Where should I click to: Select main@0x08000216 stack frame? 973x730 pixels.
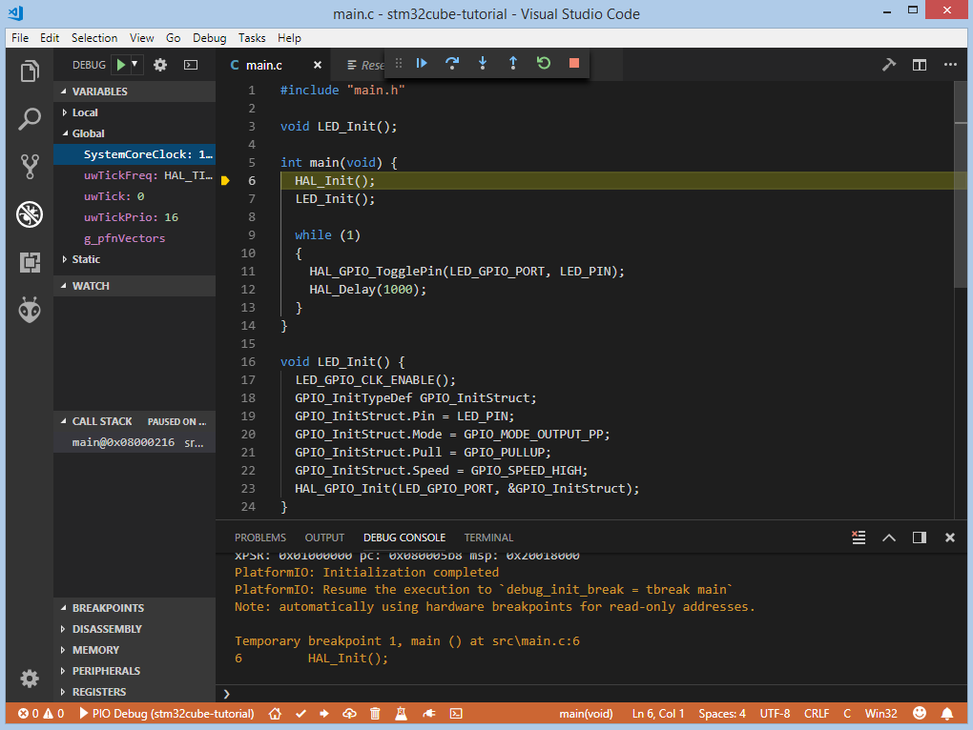coord(135,442)
